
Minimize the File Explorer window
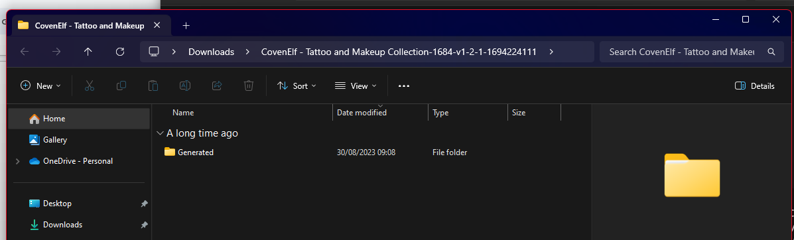(716, 19)
